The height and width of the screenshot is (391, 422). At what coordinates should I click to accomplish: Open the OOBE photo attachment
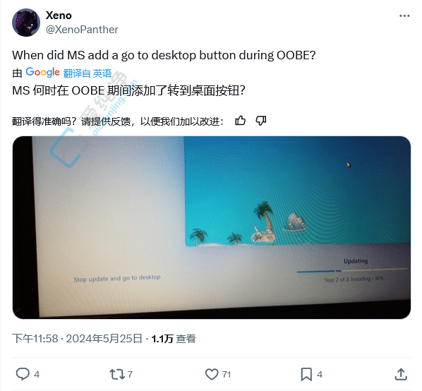pos(212,227)
